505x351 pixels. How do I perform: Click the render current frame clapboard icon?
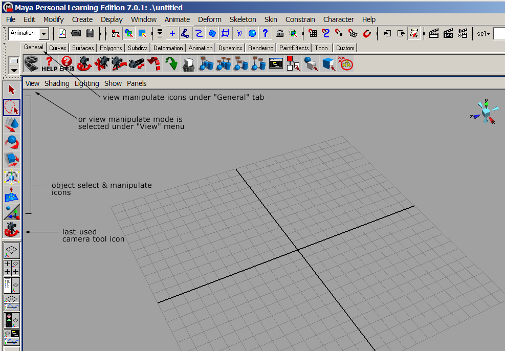(433, 33)
